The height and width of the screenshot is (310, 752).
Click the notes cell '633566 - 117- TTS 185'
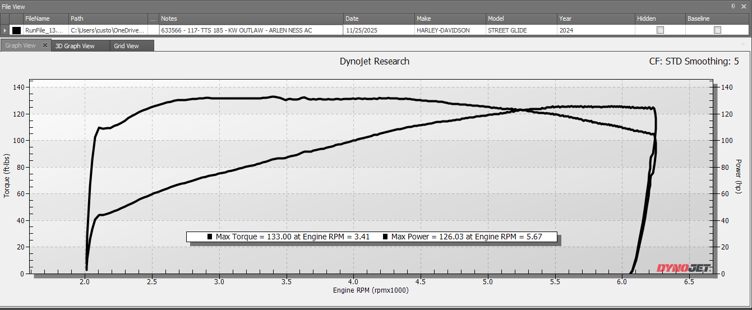pyautogui.click(x=251, y=30)
